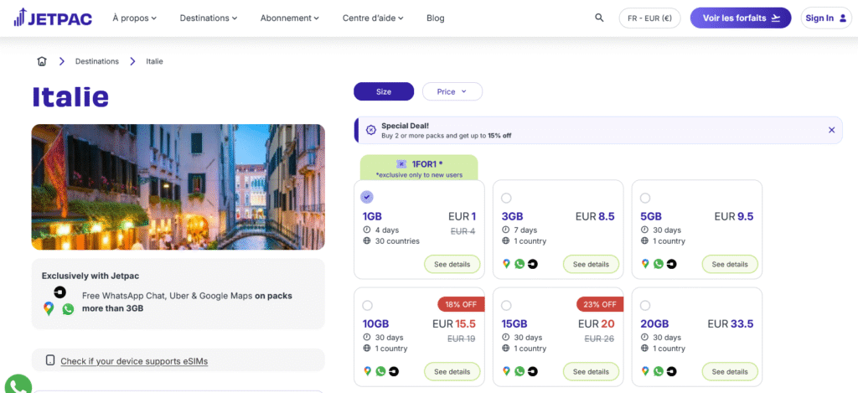Expand the Destinations nav dropdown
The height and width of the screenshot is (393, 858).
point(209,18)
